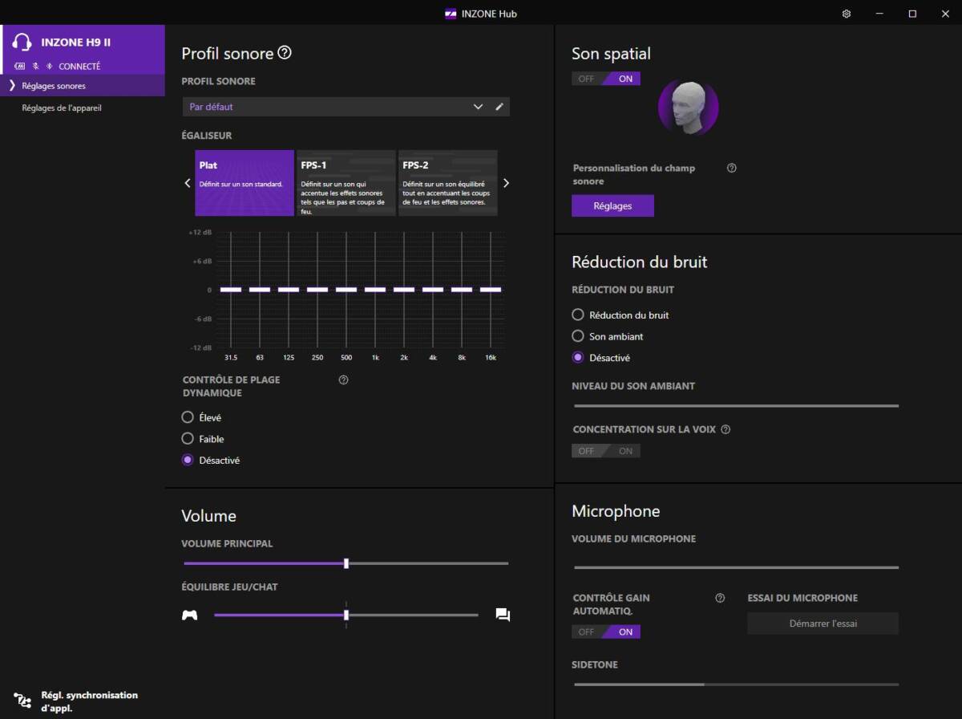Click the Réglages button for sound field
This screenshot has width=962, height=719.
(x=612, y=205)
